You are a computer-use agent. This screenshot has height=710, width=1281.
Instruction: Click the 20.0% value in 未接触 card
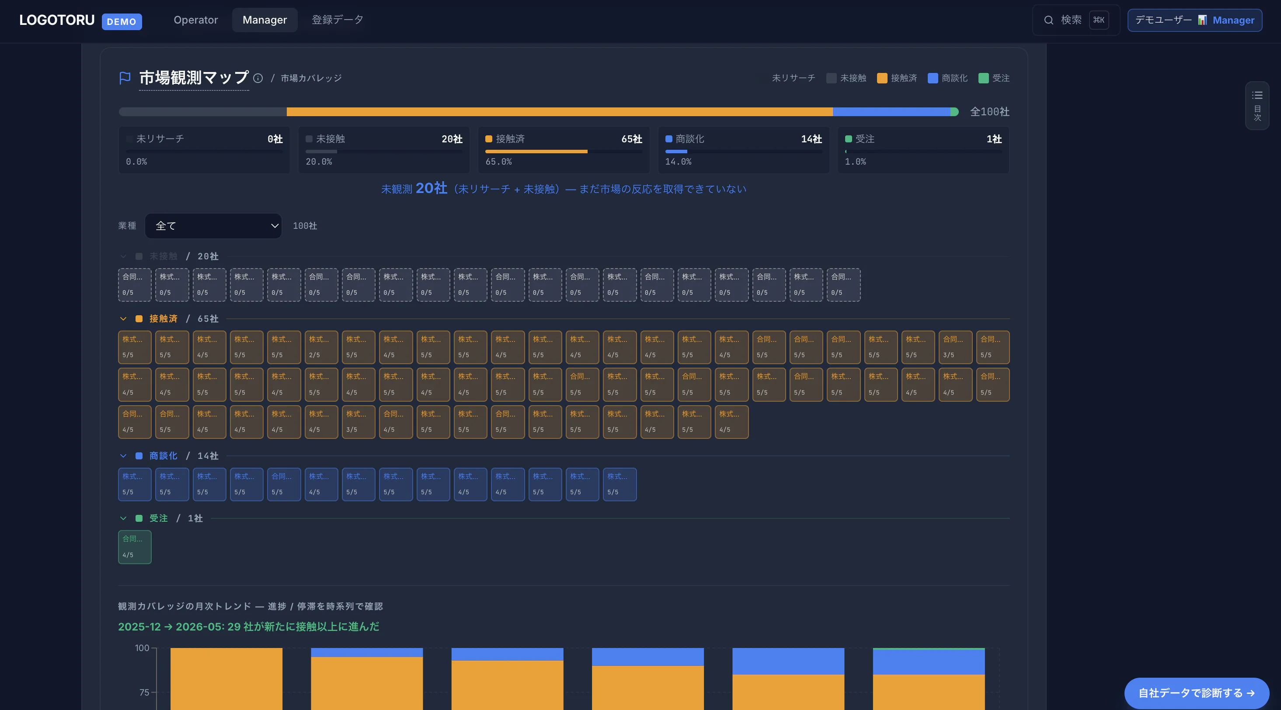(x=319, y=162)
